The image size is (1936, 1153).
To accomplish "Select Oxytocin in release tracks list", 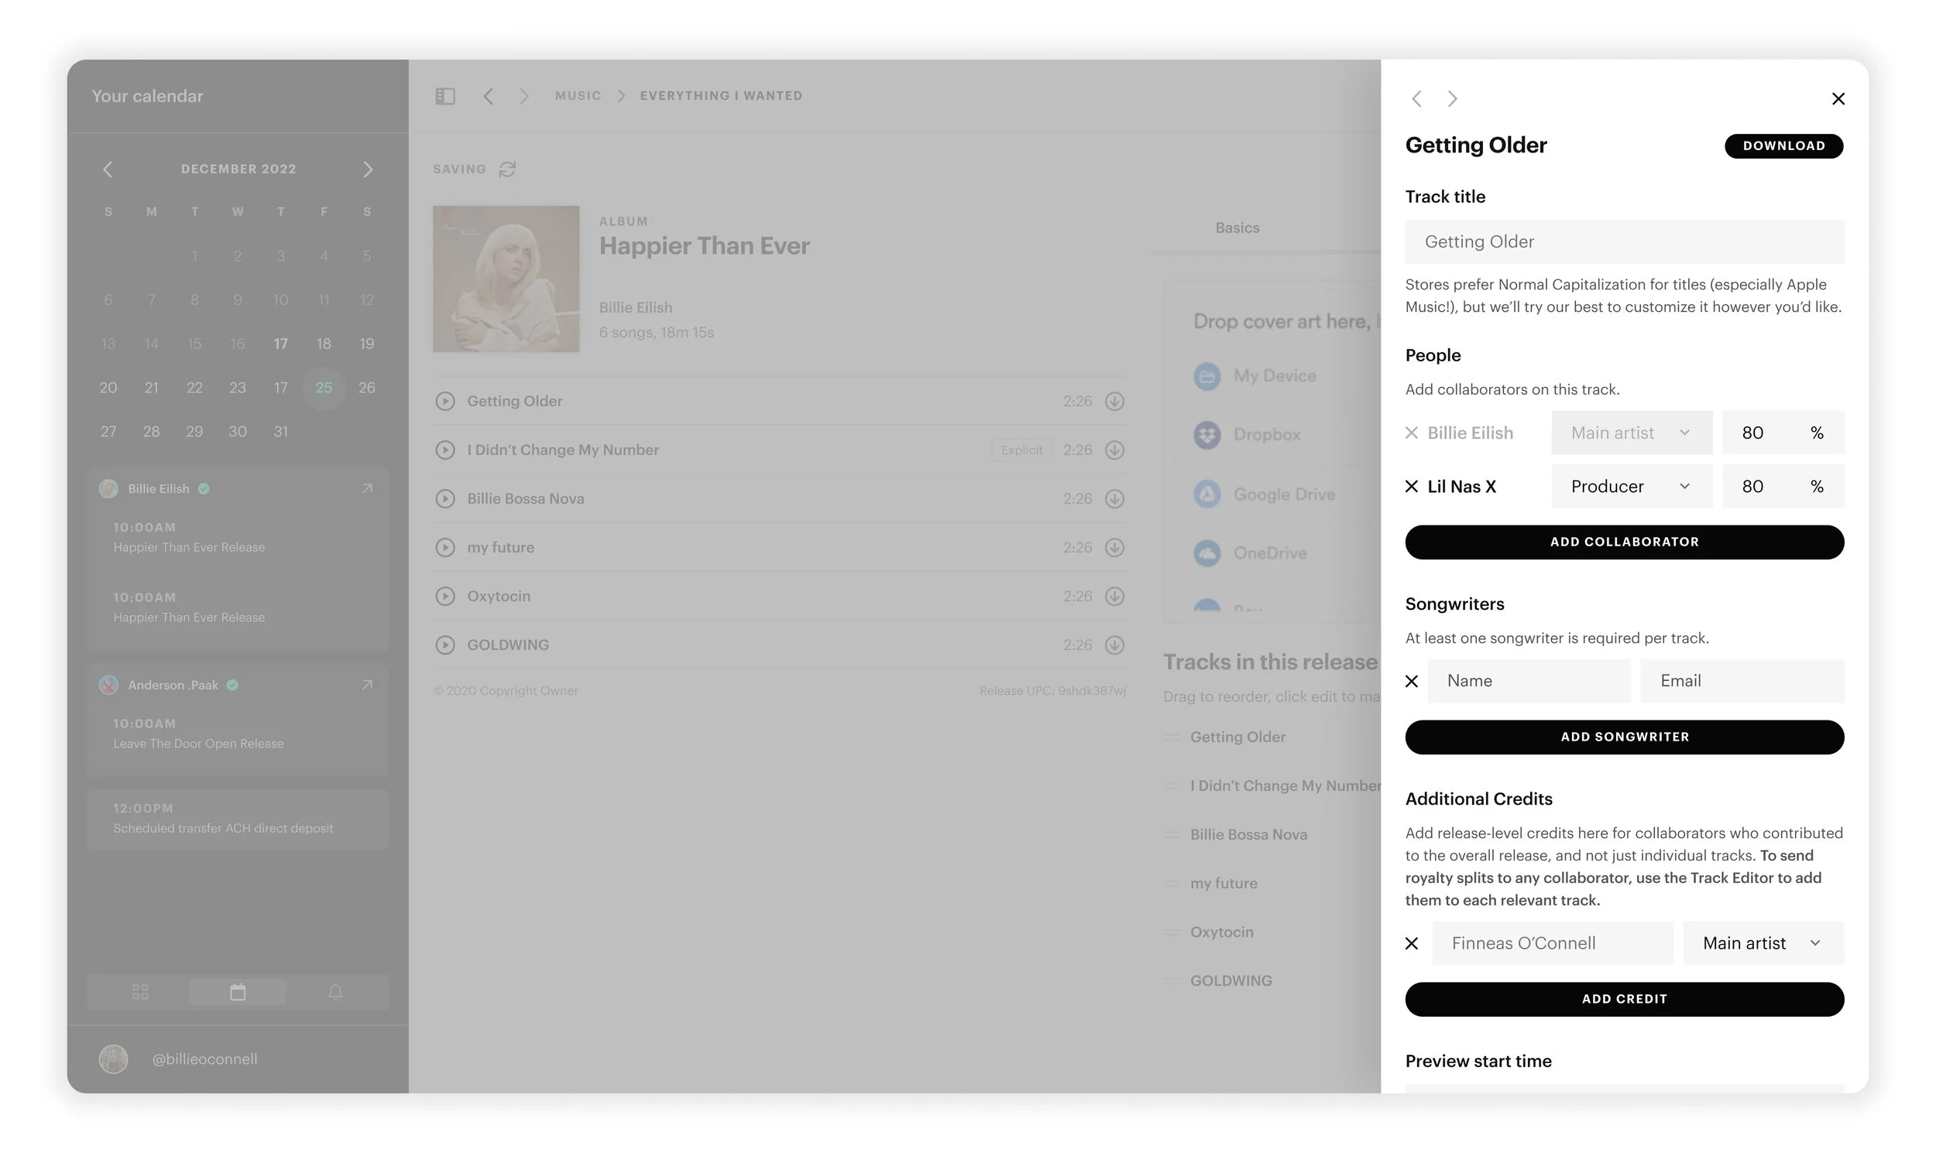I will tap(1221, 932).
